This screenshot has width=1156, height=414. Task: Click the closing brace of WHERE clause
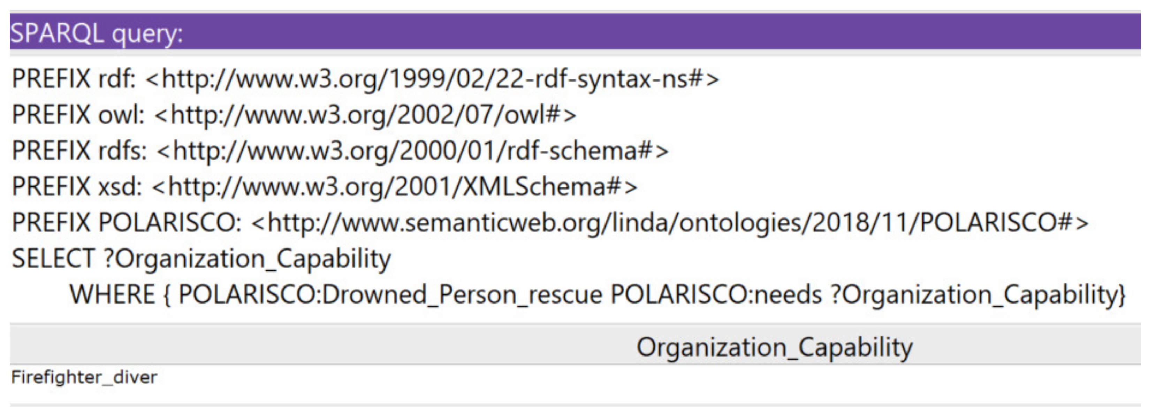tap(1121, 295)
